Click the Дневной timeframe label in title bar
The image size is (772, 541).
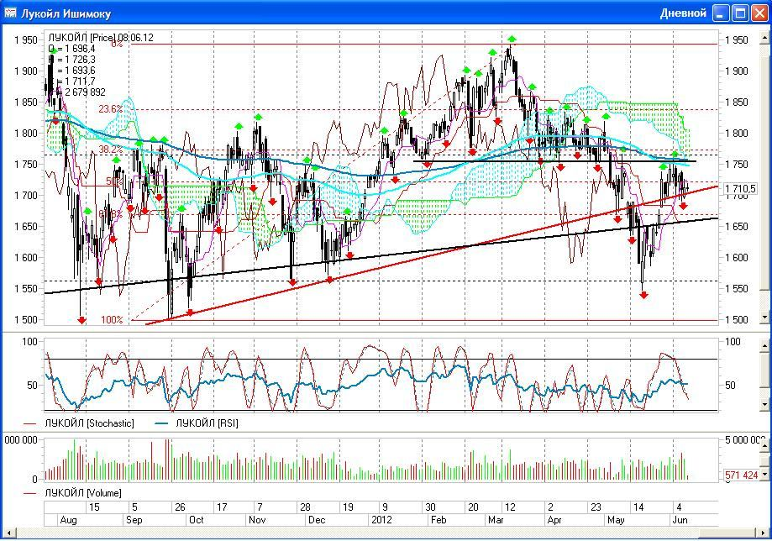point(683,13)
